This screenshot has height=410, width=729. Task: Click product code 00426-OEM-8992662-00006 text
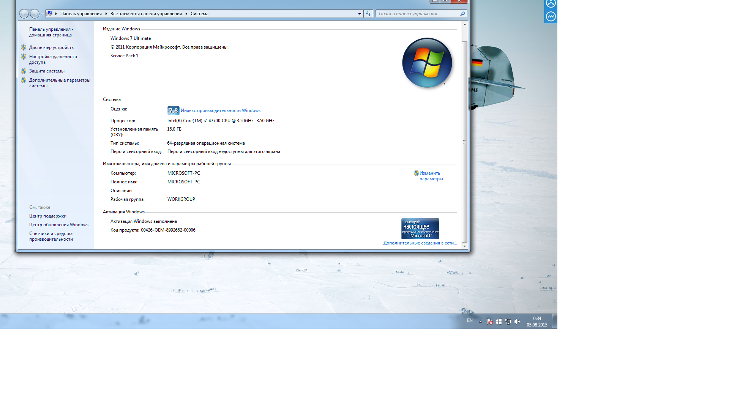coord(168,230)
